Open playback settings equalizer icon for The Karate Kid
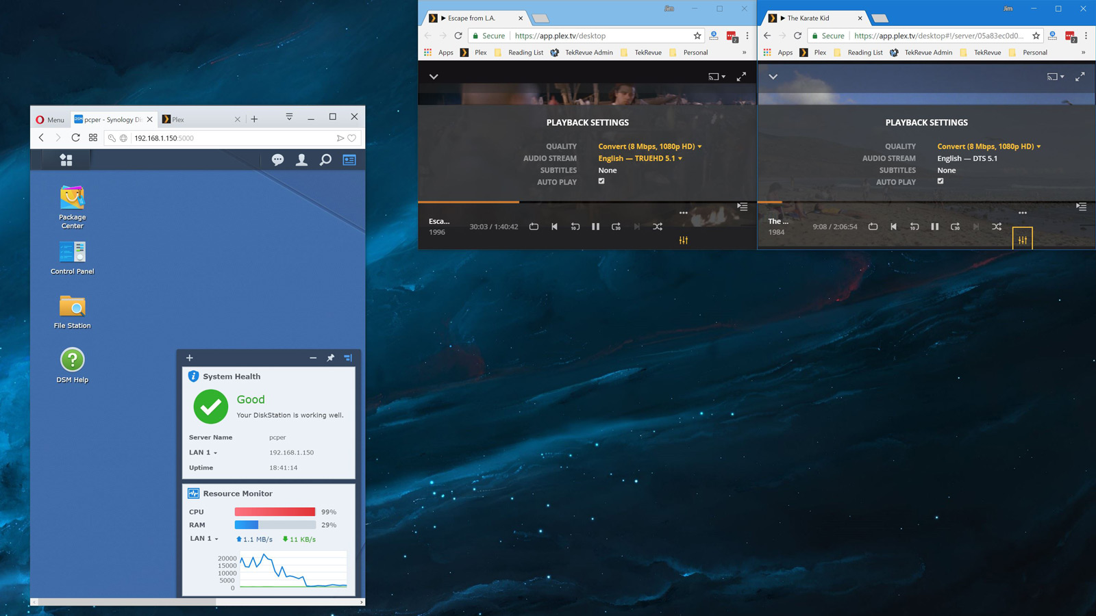The height and width of the screenshot is (616, 1096). (x=1022, y=239)
